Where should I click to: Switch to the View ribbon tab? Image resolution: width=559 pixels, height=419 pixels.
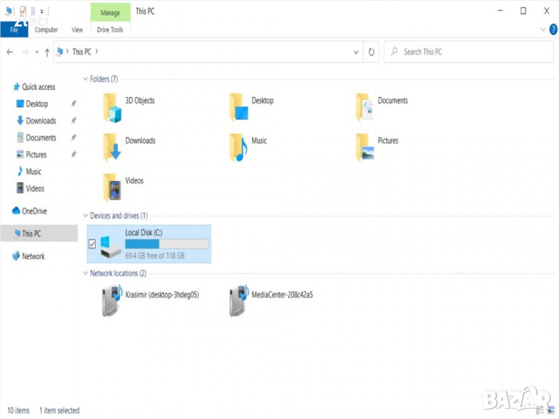pyautogui.click(x=77, y=30)
